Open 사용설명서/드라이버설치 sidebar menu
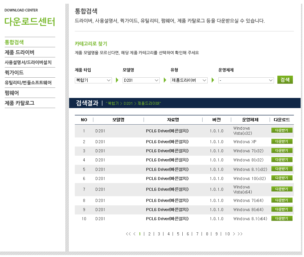The width and height of the screenshot is (304, 257). click(x=28, y=62)
